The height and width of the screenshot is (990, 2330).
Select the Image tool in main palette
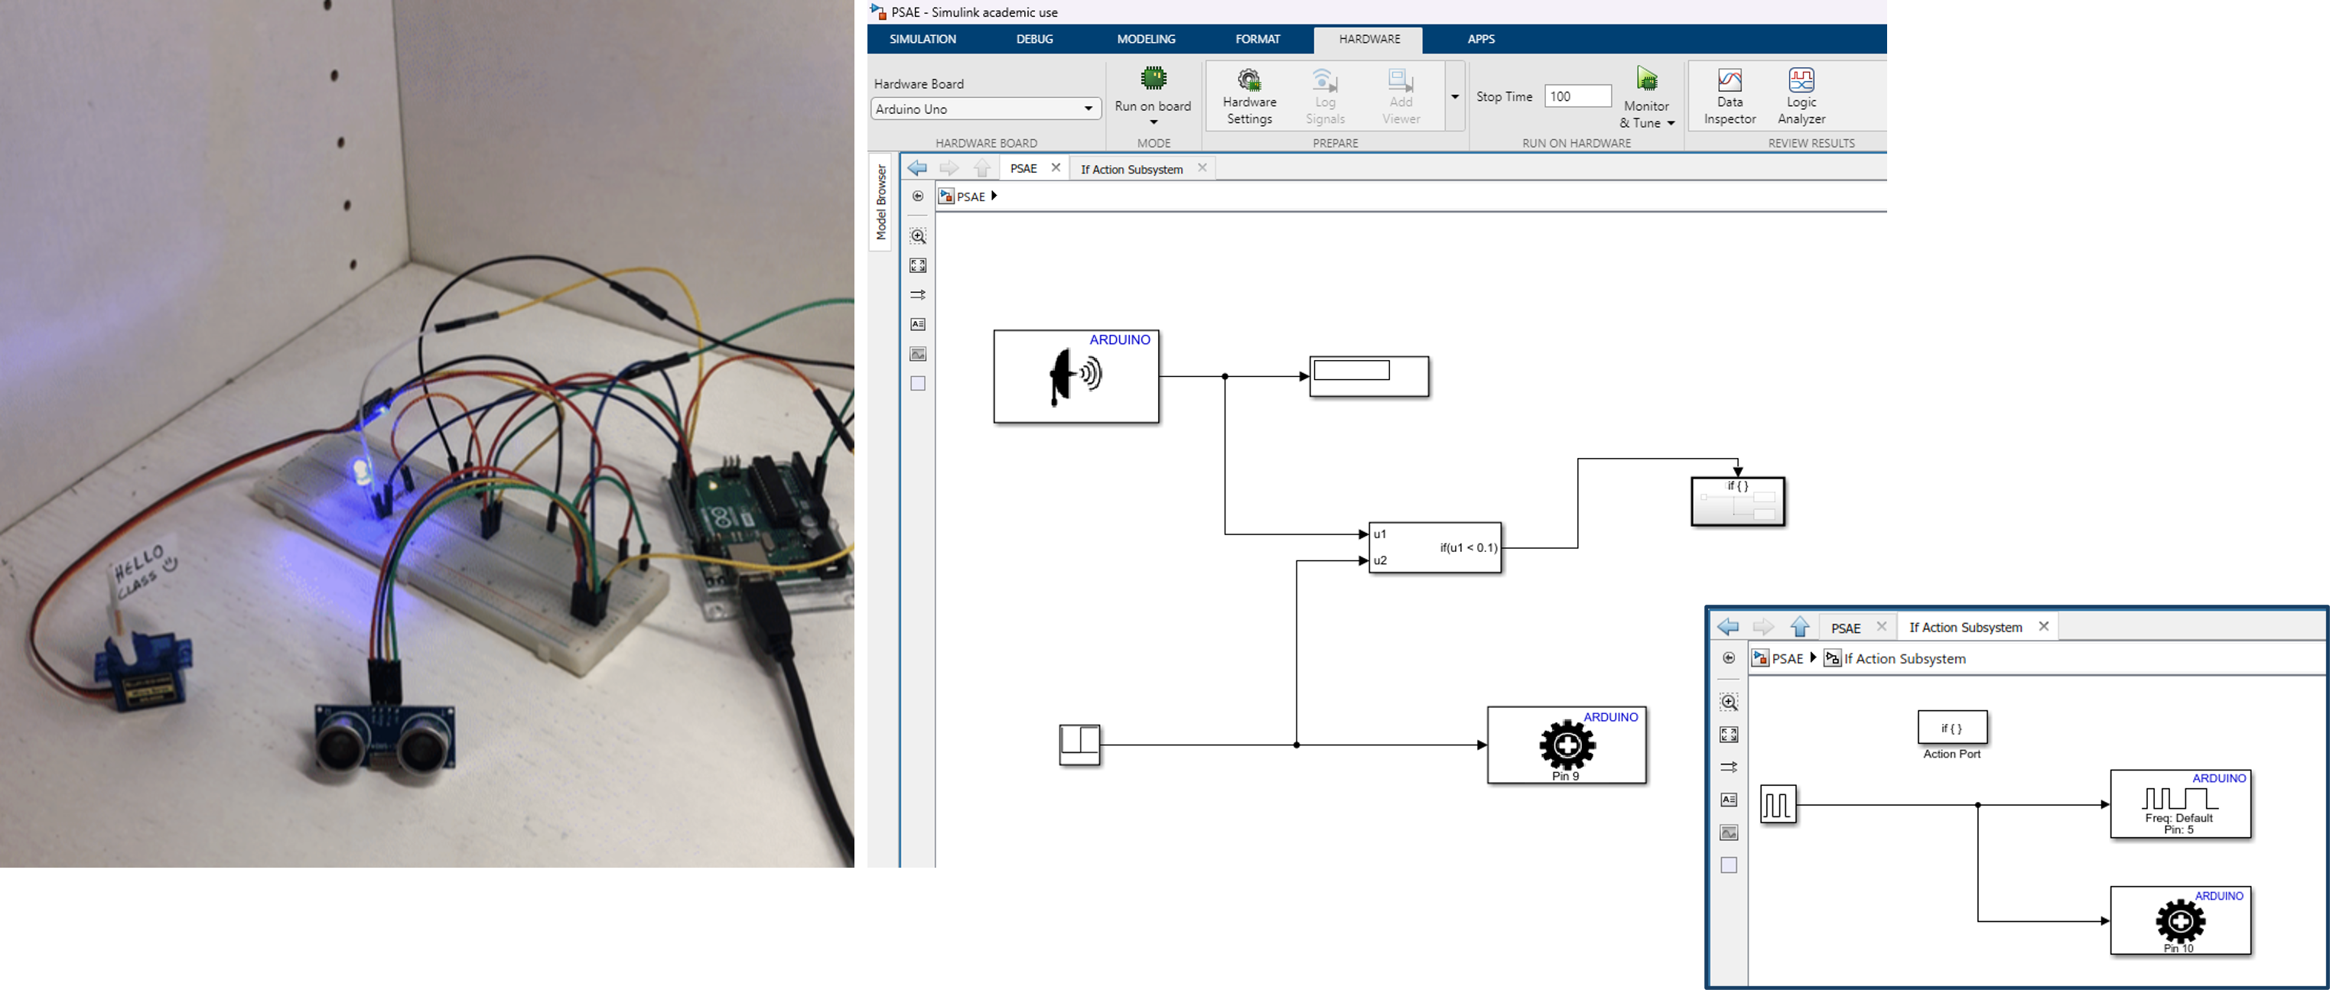point(917,353)
